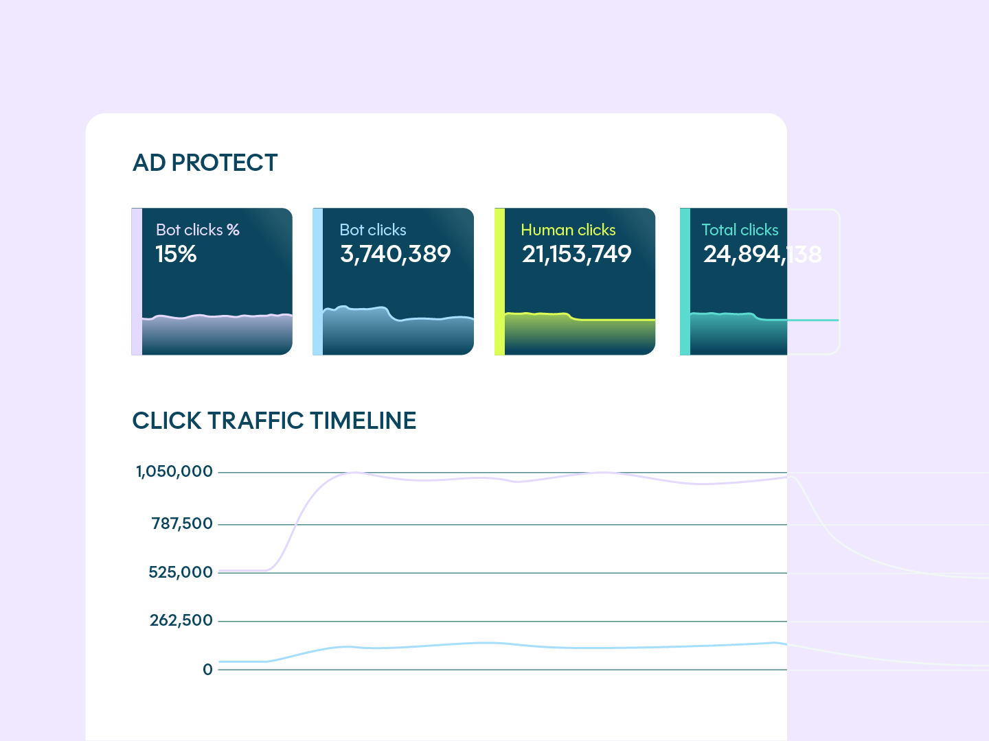The image size is (989, 741).
Task: Click the yellow-green strip on Human clicks card
Action: [x=499, y=281]
